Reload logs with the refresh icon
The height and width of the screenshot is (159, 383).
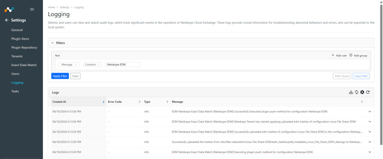[368, 92]
